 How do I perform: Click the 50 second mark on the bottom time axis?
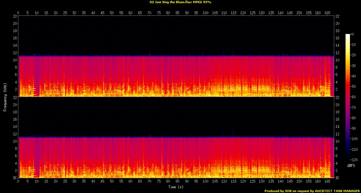point(112,182)
